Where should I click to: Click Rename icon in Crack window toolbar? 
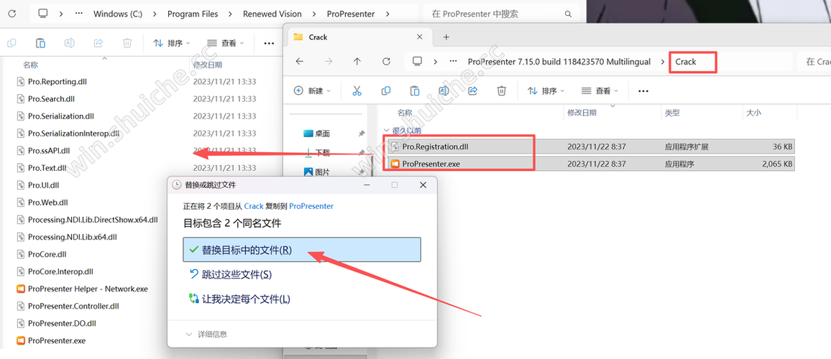(444, 91)
